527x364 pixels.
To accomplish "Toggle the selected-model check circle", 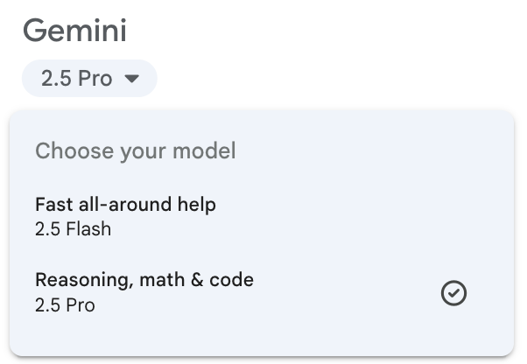I will coord(453,294).
